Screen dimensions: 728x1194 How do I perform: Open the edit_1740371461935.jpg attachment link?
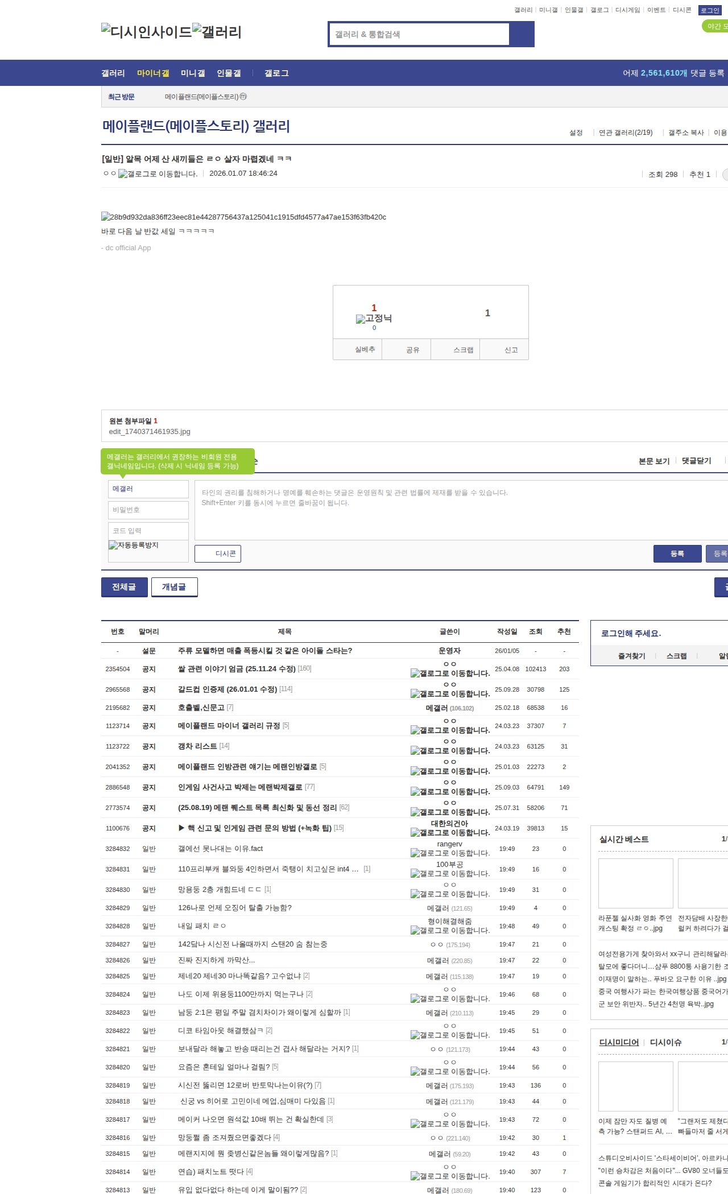[150, 432]
